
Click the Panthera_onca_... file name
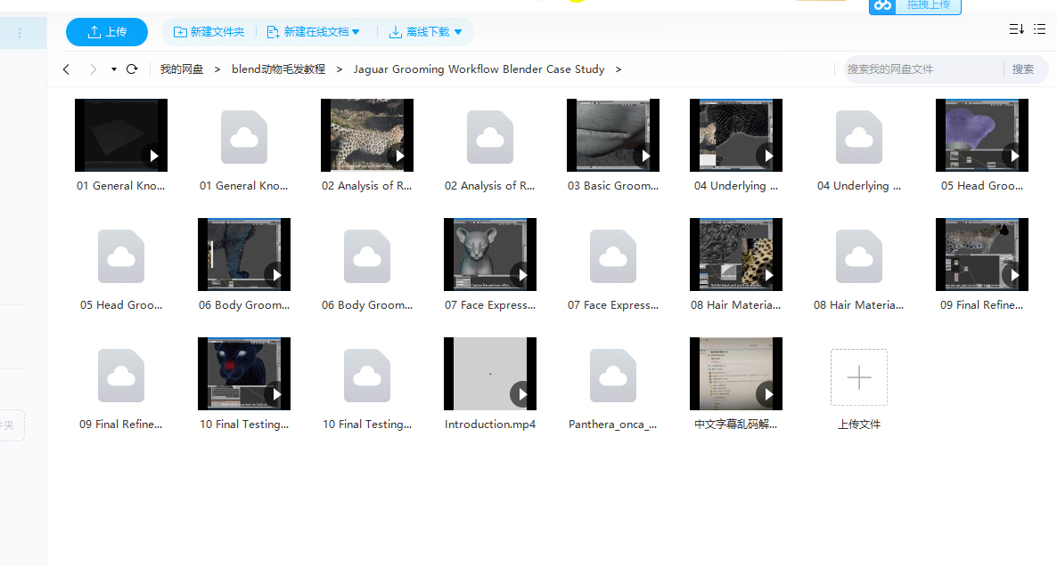coord(613,424)
